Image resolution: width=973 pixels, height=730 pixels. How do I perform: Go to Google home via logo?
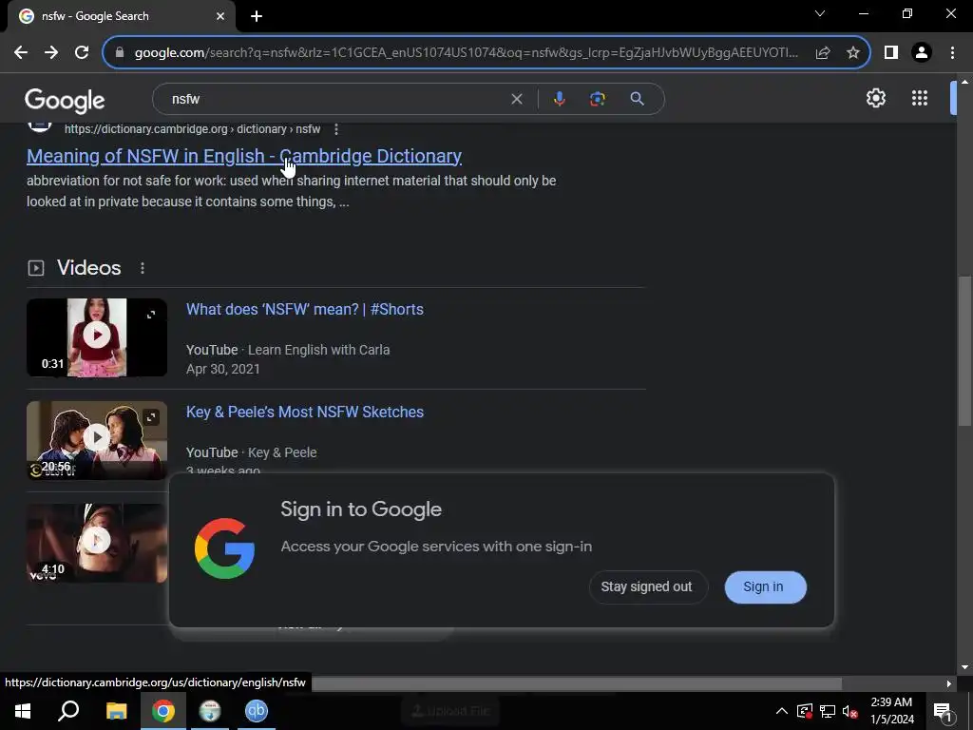point(65,100)
